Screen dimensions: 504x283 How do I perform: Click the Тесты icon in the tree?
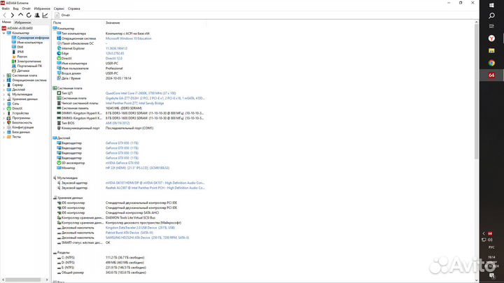(9, 137)
